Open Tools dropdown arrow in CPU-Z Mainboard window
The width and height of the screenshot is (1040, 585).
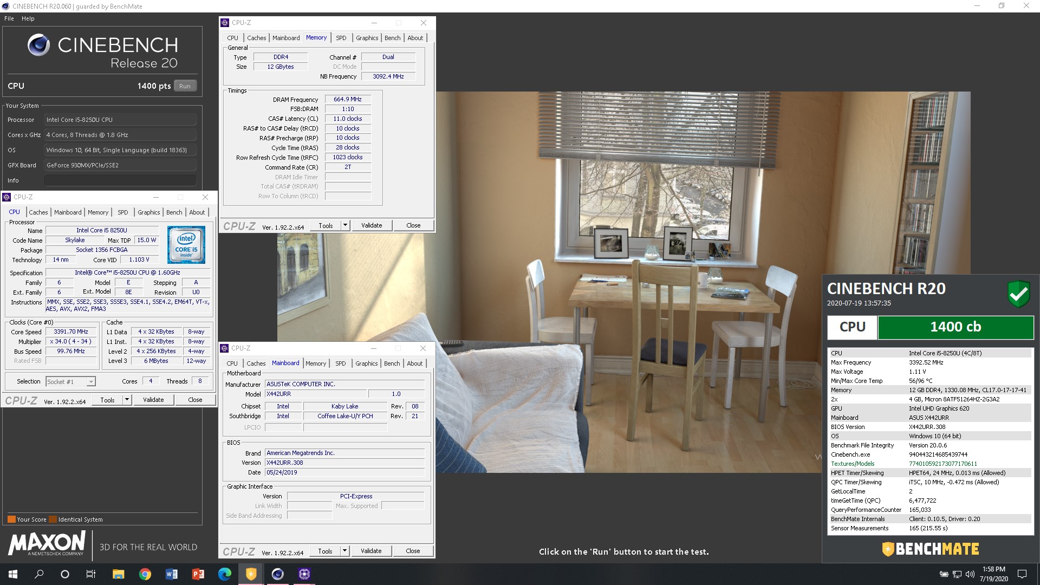point(344,551)
